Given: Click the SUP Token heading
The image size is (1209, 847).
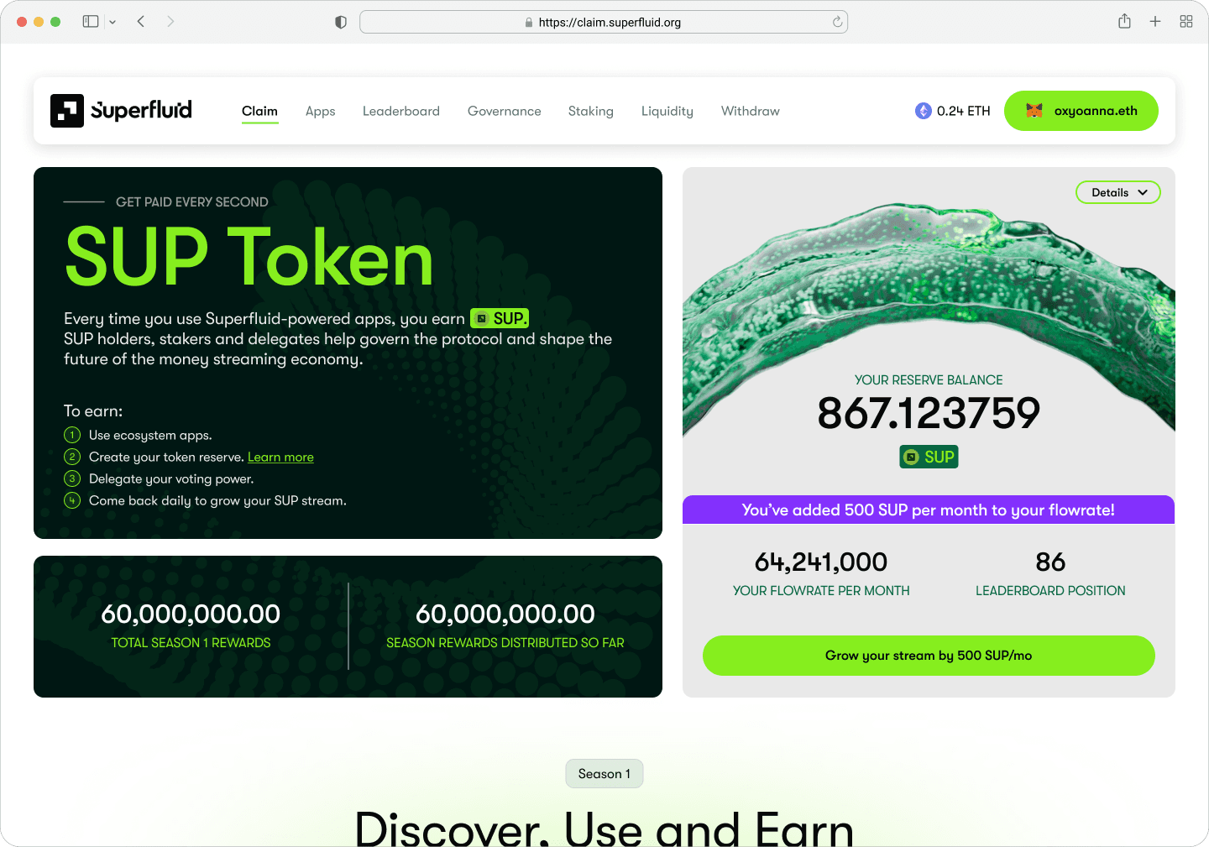Looking at the screenshot, I should tap(249, 257).
